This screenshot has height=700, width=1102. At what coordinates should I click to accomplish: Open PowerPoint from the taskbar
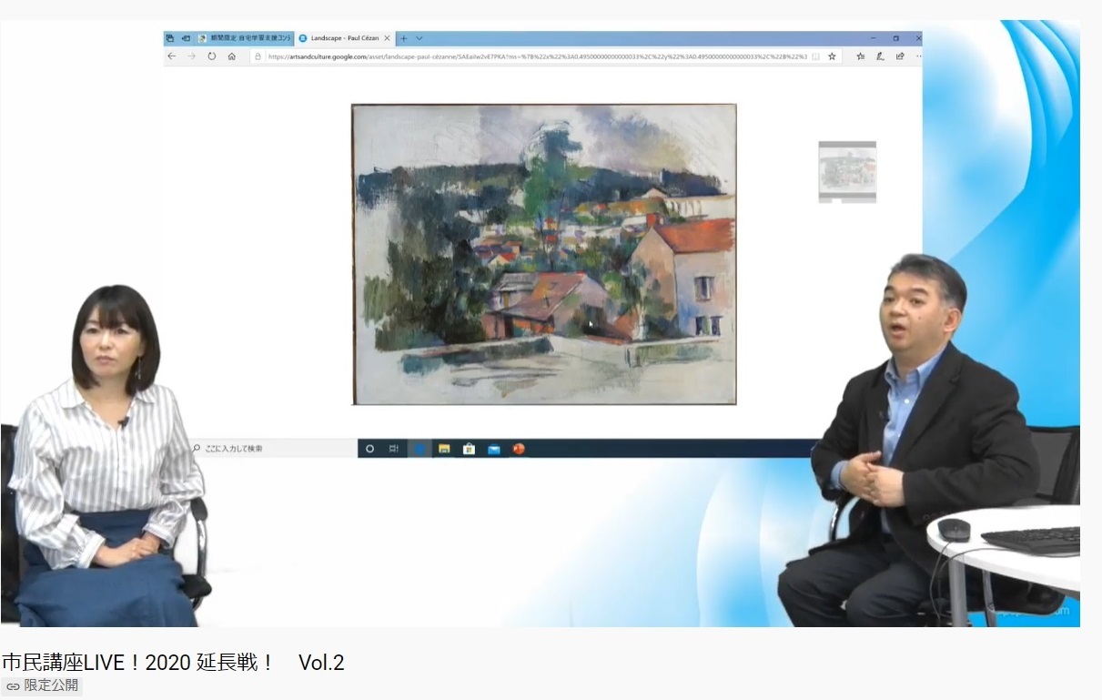click(519, 449)
